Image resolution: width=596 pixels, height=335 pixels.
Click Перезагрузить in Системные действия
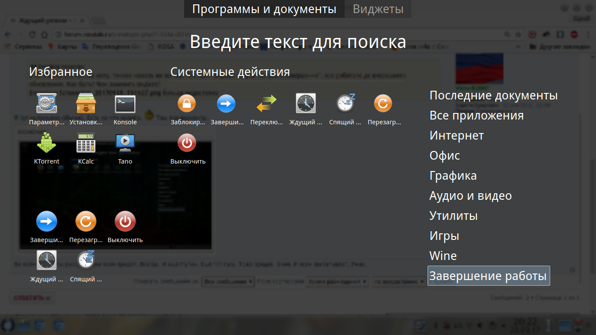[383, 104]
